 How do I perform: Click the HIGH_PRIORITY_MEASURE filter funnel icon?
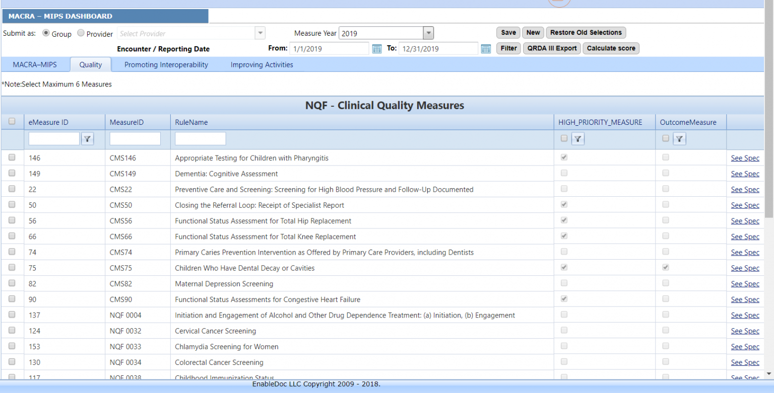pyautogui.click(x=578, y=139)
